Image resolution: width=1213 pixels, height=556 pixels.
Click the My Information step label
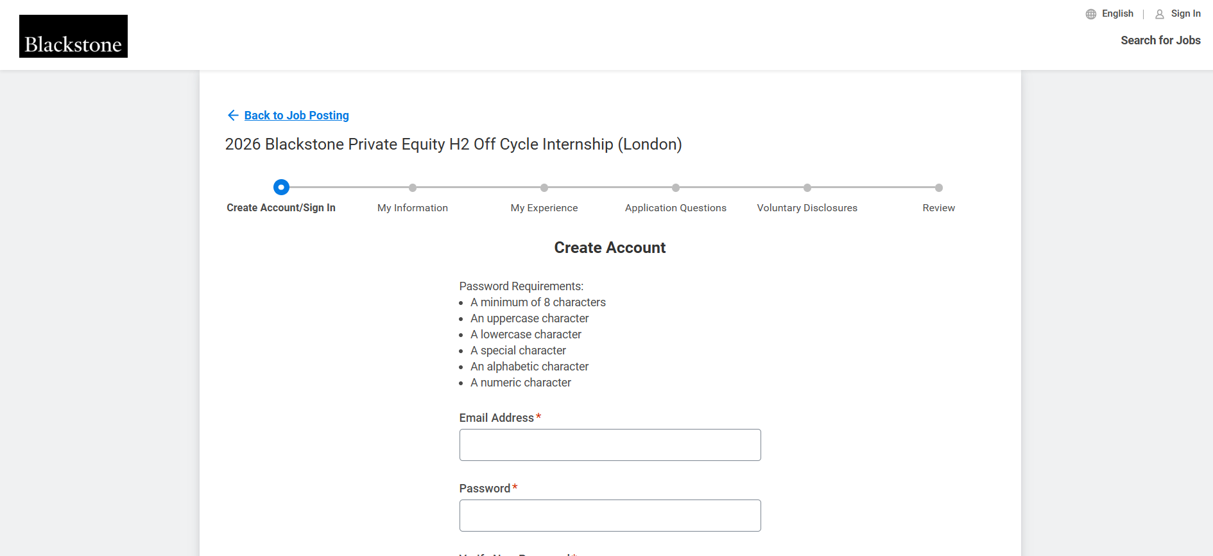(x=413, y=208)
